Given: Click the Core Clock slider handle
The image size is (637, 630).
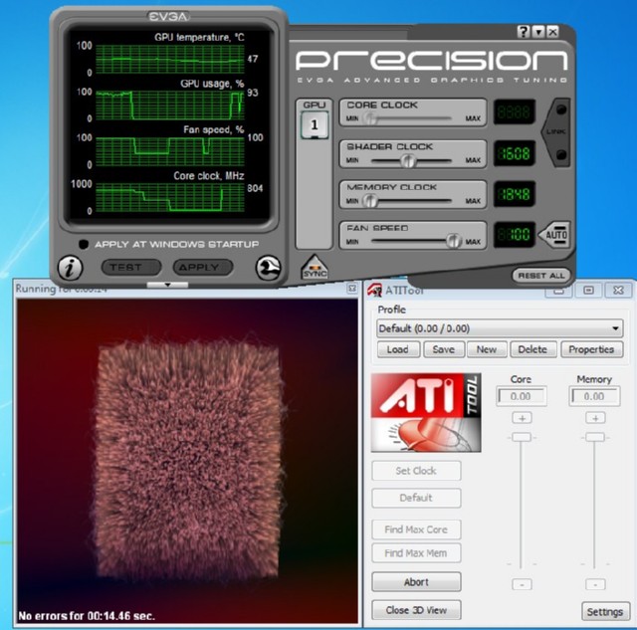Looking at the screenshot, I should 370,118.
